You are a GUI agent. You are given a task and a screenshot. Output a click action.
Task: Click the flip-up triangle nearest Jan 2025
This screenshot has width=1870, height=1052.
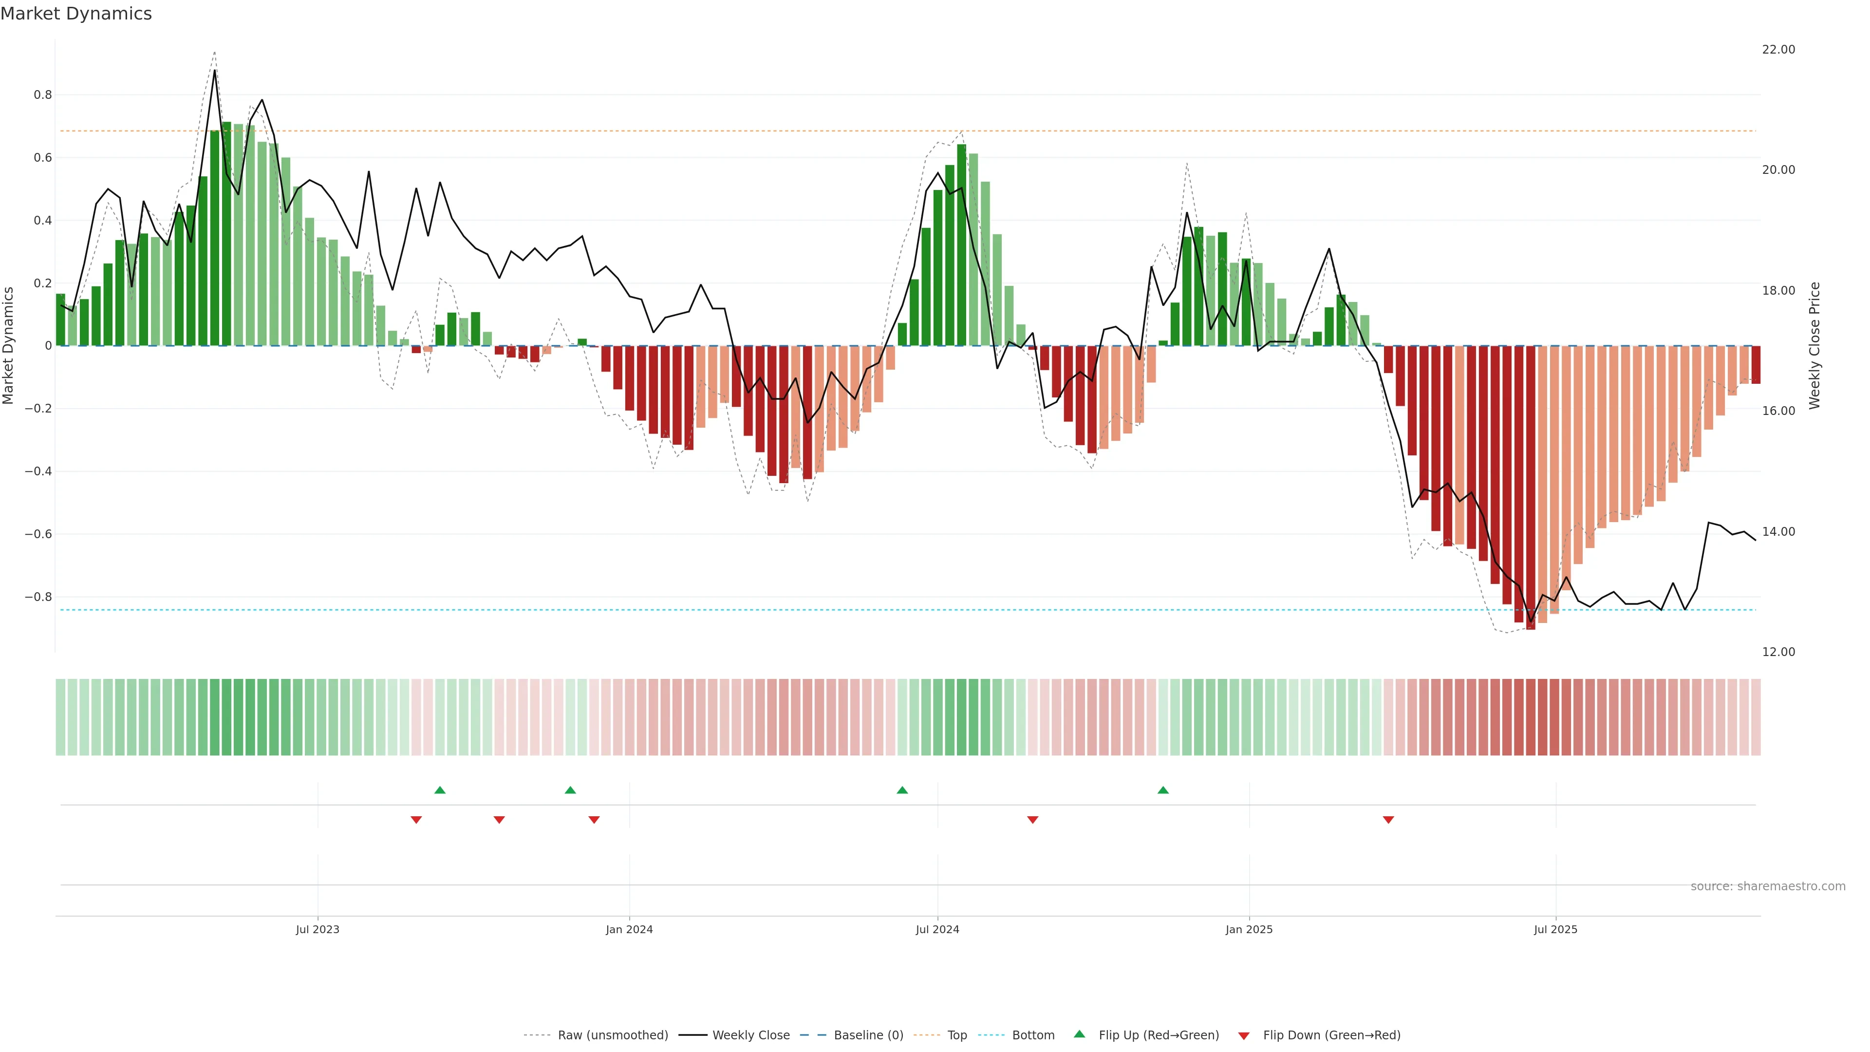1163,790
